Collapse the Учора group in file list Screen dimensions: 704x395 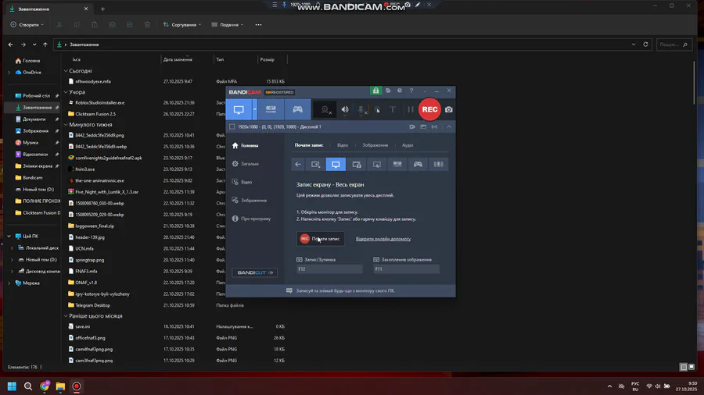tap(66, 92)
